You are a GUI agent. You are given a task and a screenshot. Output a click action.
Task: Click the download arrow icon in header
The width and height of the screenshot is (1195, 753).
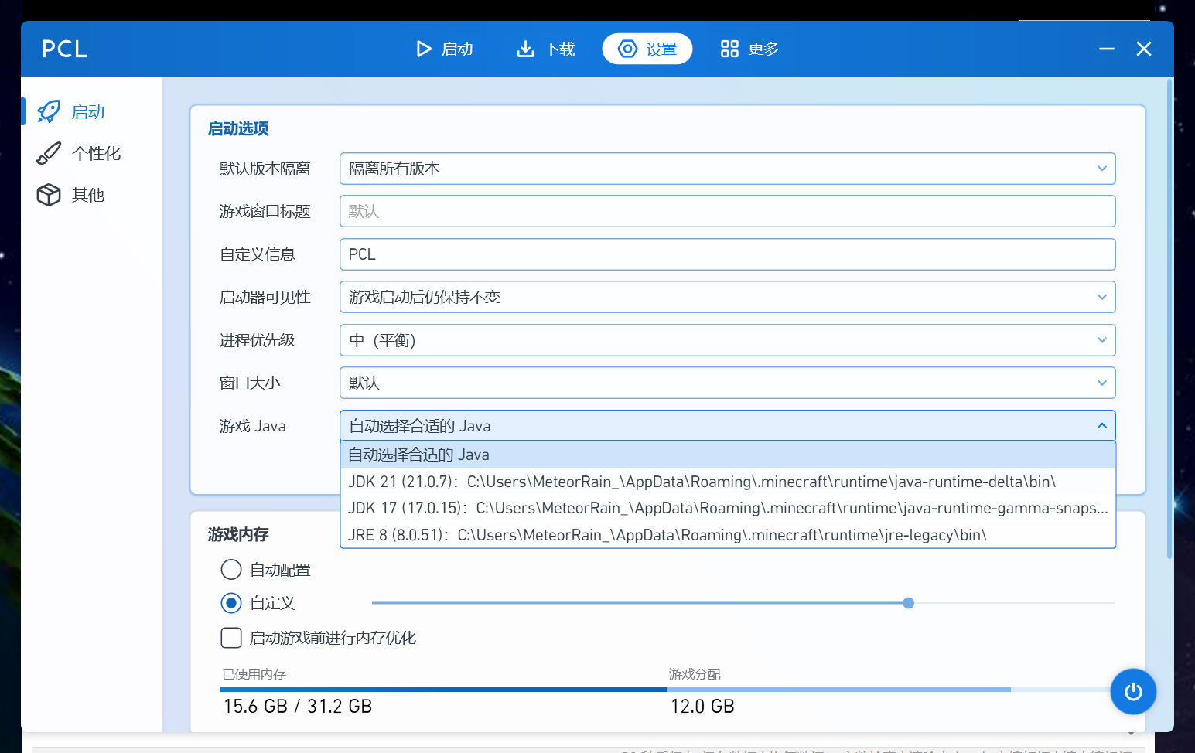coord(525,49)
